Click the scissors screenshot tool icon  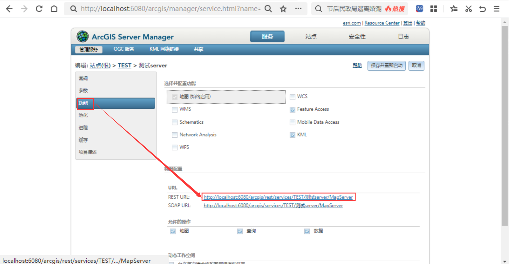pos(468,9)
